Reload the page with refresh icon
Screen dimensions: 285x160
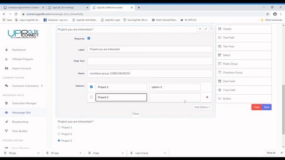(16, 14)
